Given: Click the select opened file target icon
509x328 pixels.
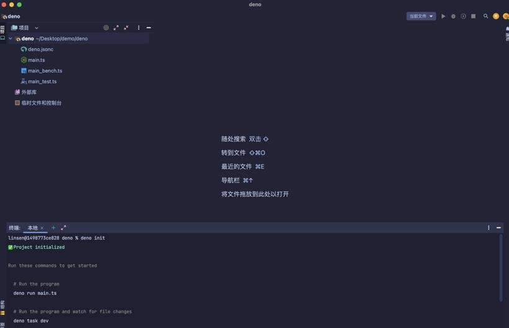Looking at the screenshot, I should point(106,28).
